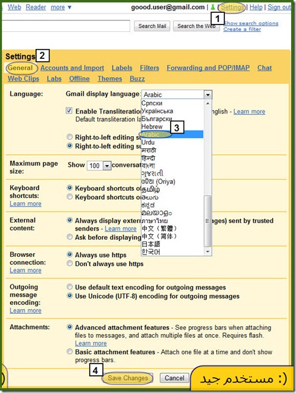296x393 pixels.
Task: Open the Labs settings tab
Action: coord(54,78)
